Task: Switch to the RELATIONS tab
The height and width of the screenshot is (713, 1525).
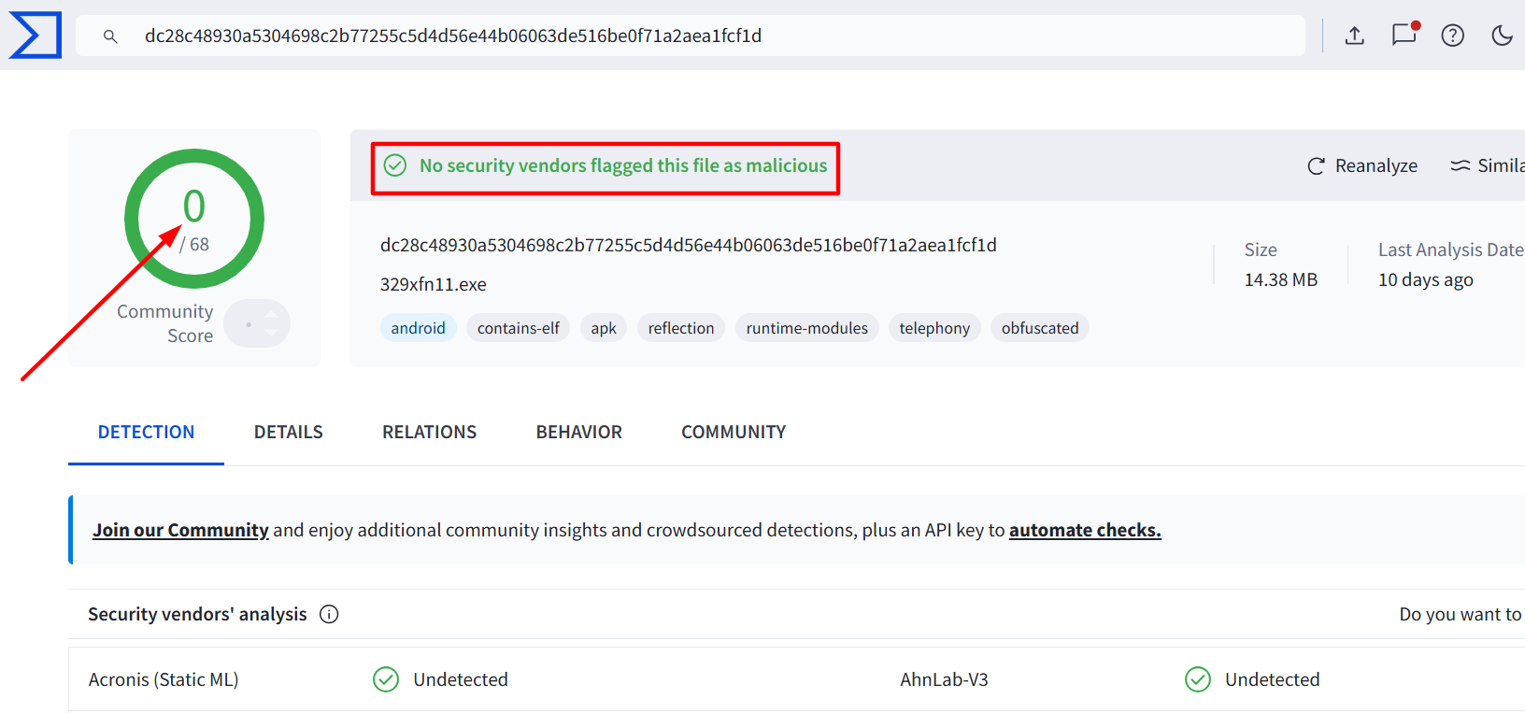Action: [429, 433]
